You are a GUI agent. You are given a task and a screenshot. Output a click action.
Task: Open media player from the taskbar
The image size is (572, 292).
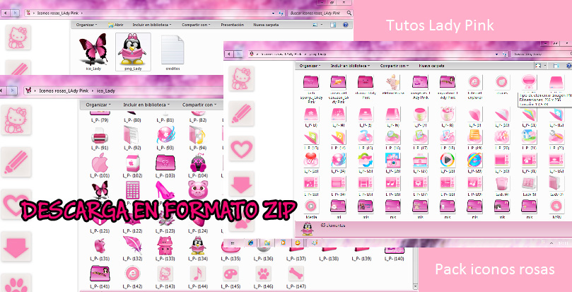point(283,243)
